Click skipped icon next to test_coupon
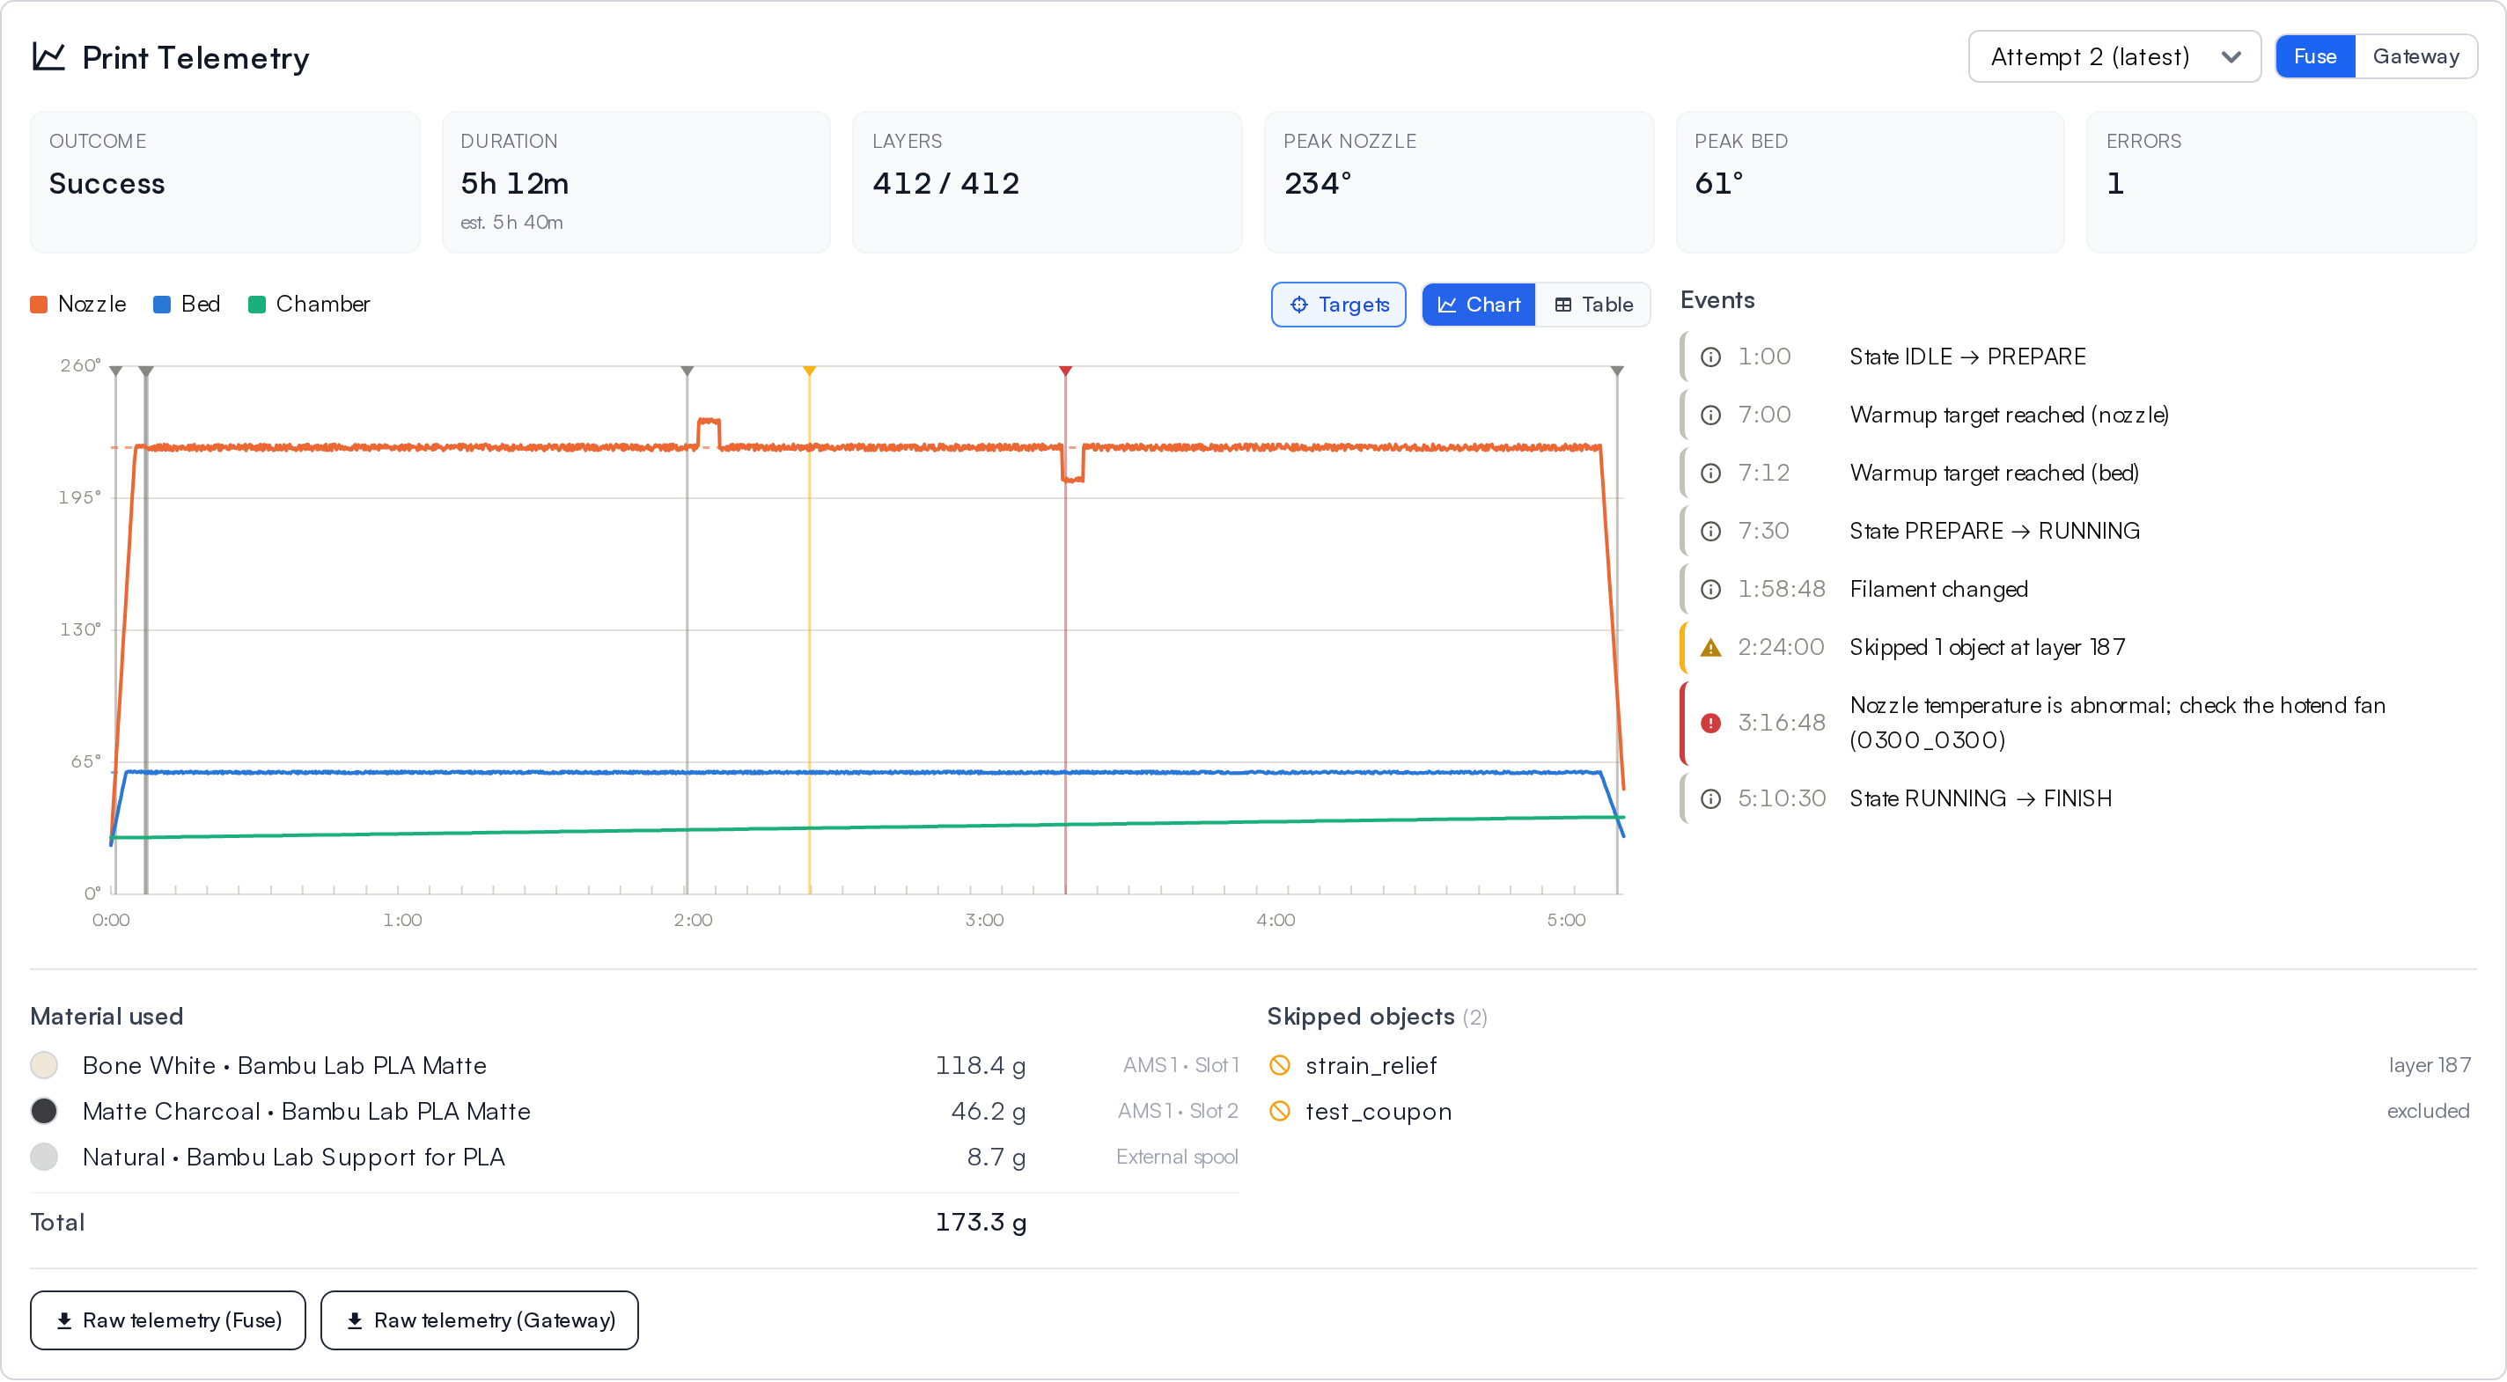Screen dimensions: 2507x1382 point(1280,1112)
